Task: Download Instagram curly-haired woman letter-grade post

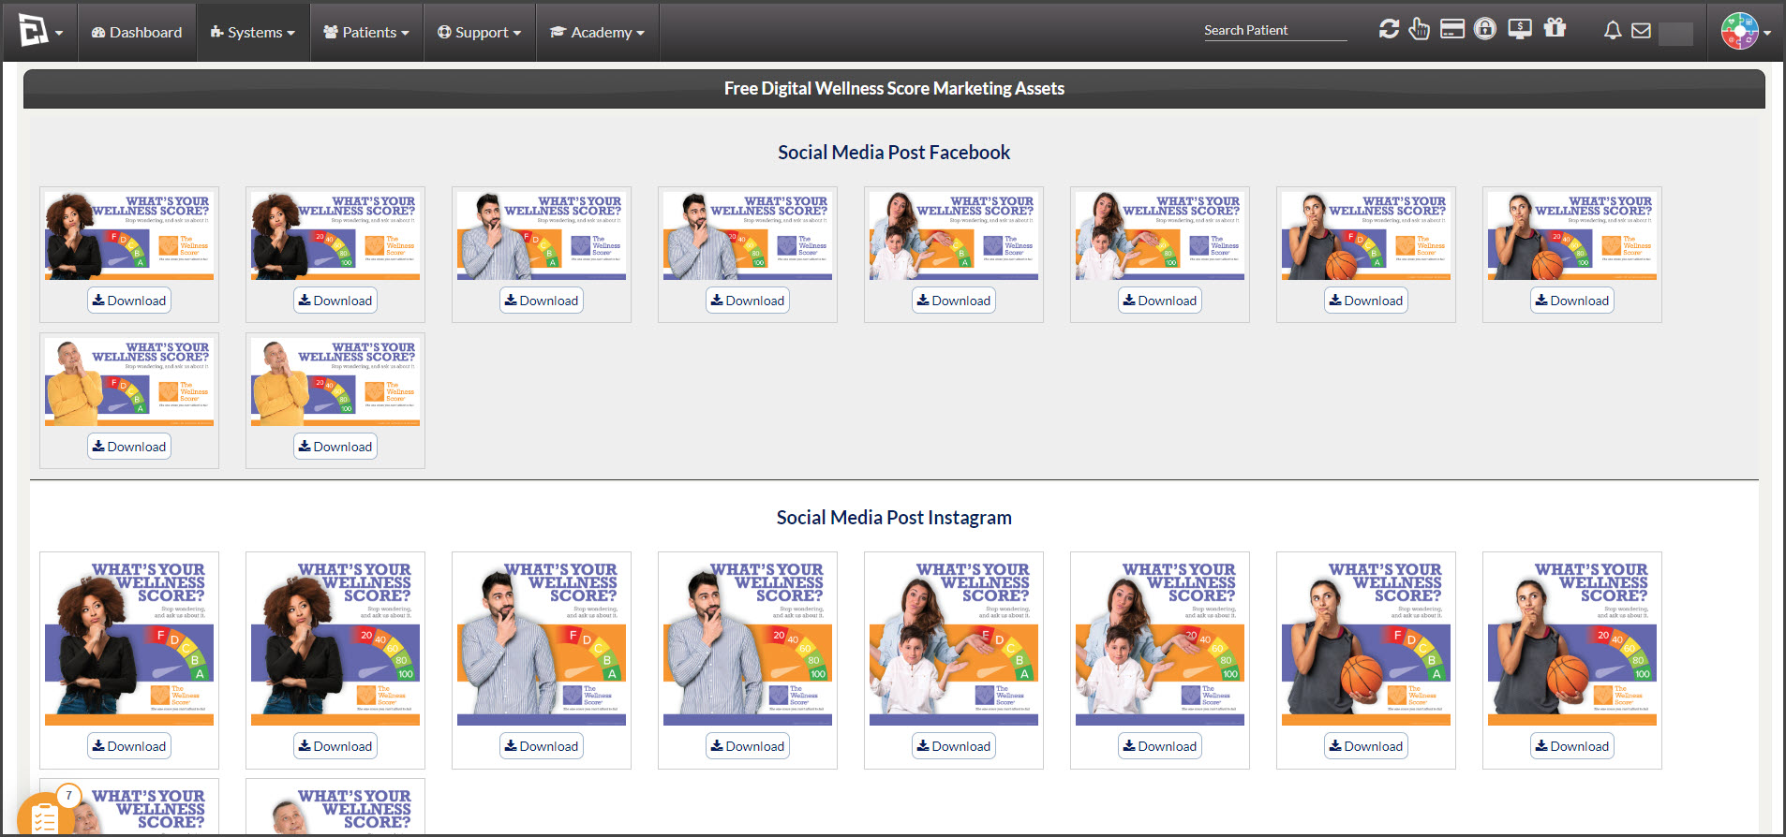Action: [x=129, y=746]
